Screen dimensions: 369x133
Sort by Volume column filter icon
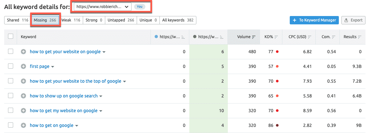click(x=254, y=37)
